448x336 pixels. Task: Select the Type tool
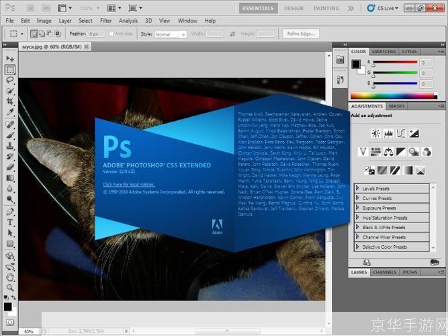pos(10,222)
